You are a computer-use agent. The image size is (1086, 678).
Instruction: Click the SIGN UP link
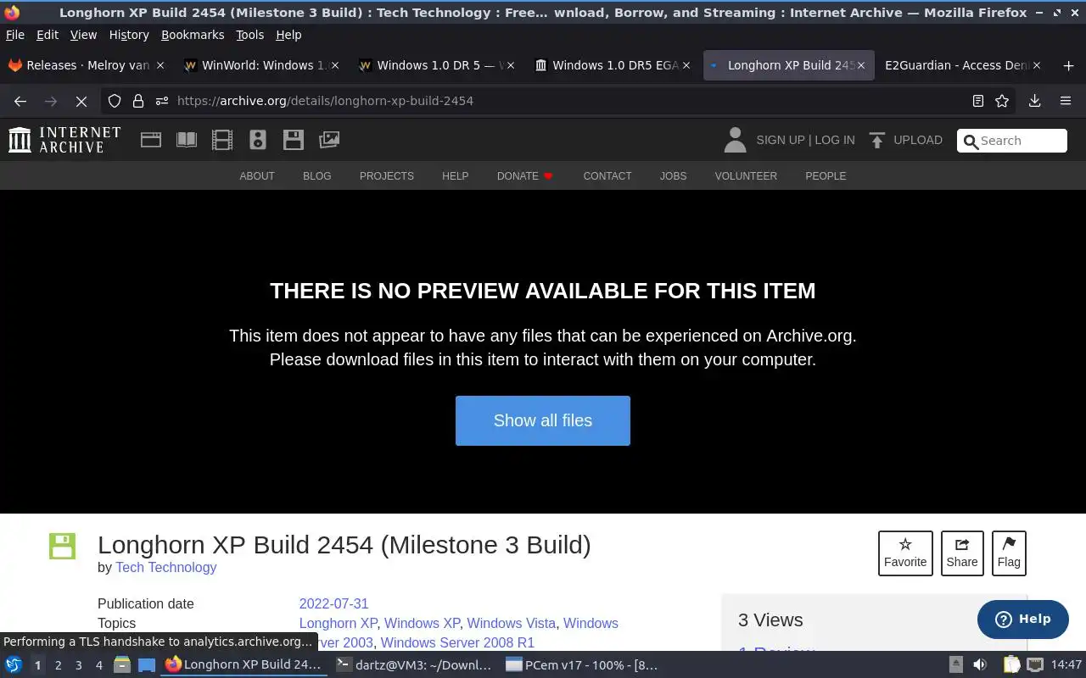[x=780, y=140]
